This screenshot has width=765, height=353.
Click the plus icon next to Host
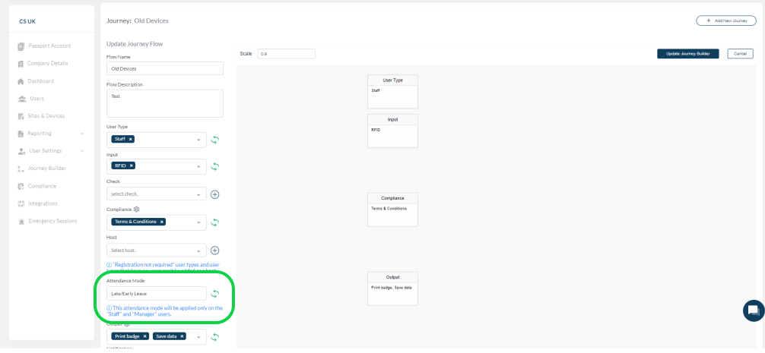214,251
